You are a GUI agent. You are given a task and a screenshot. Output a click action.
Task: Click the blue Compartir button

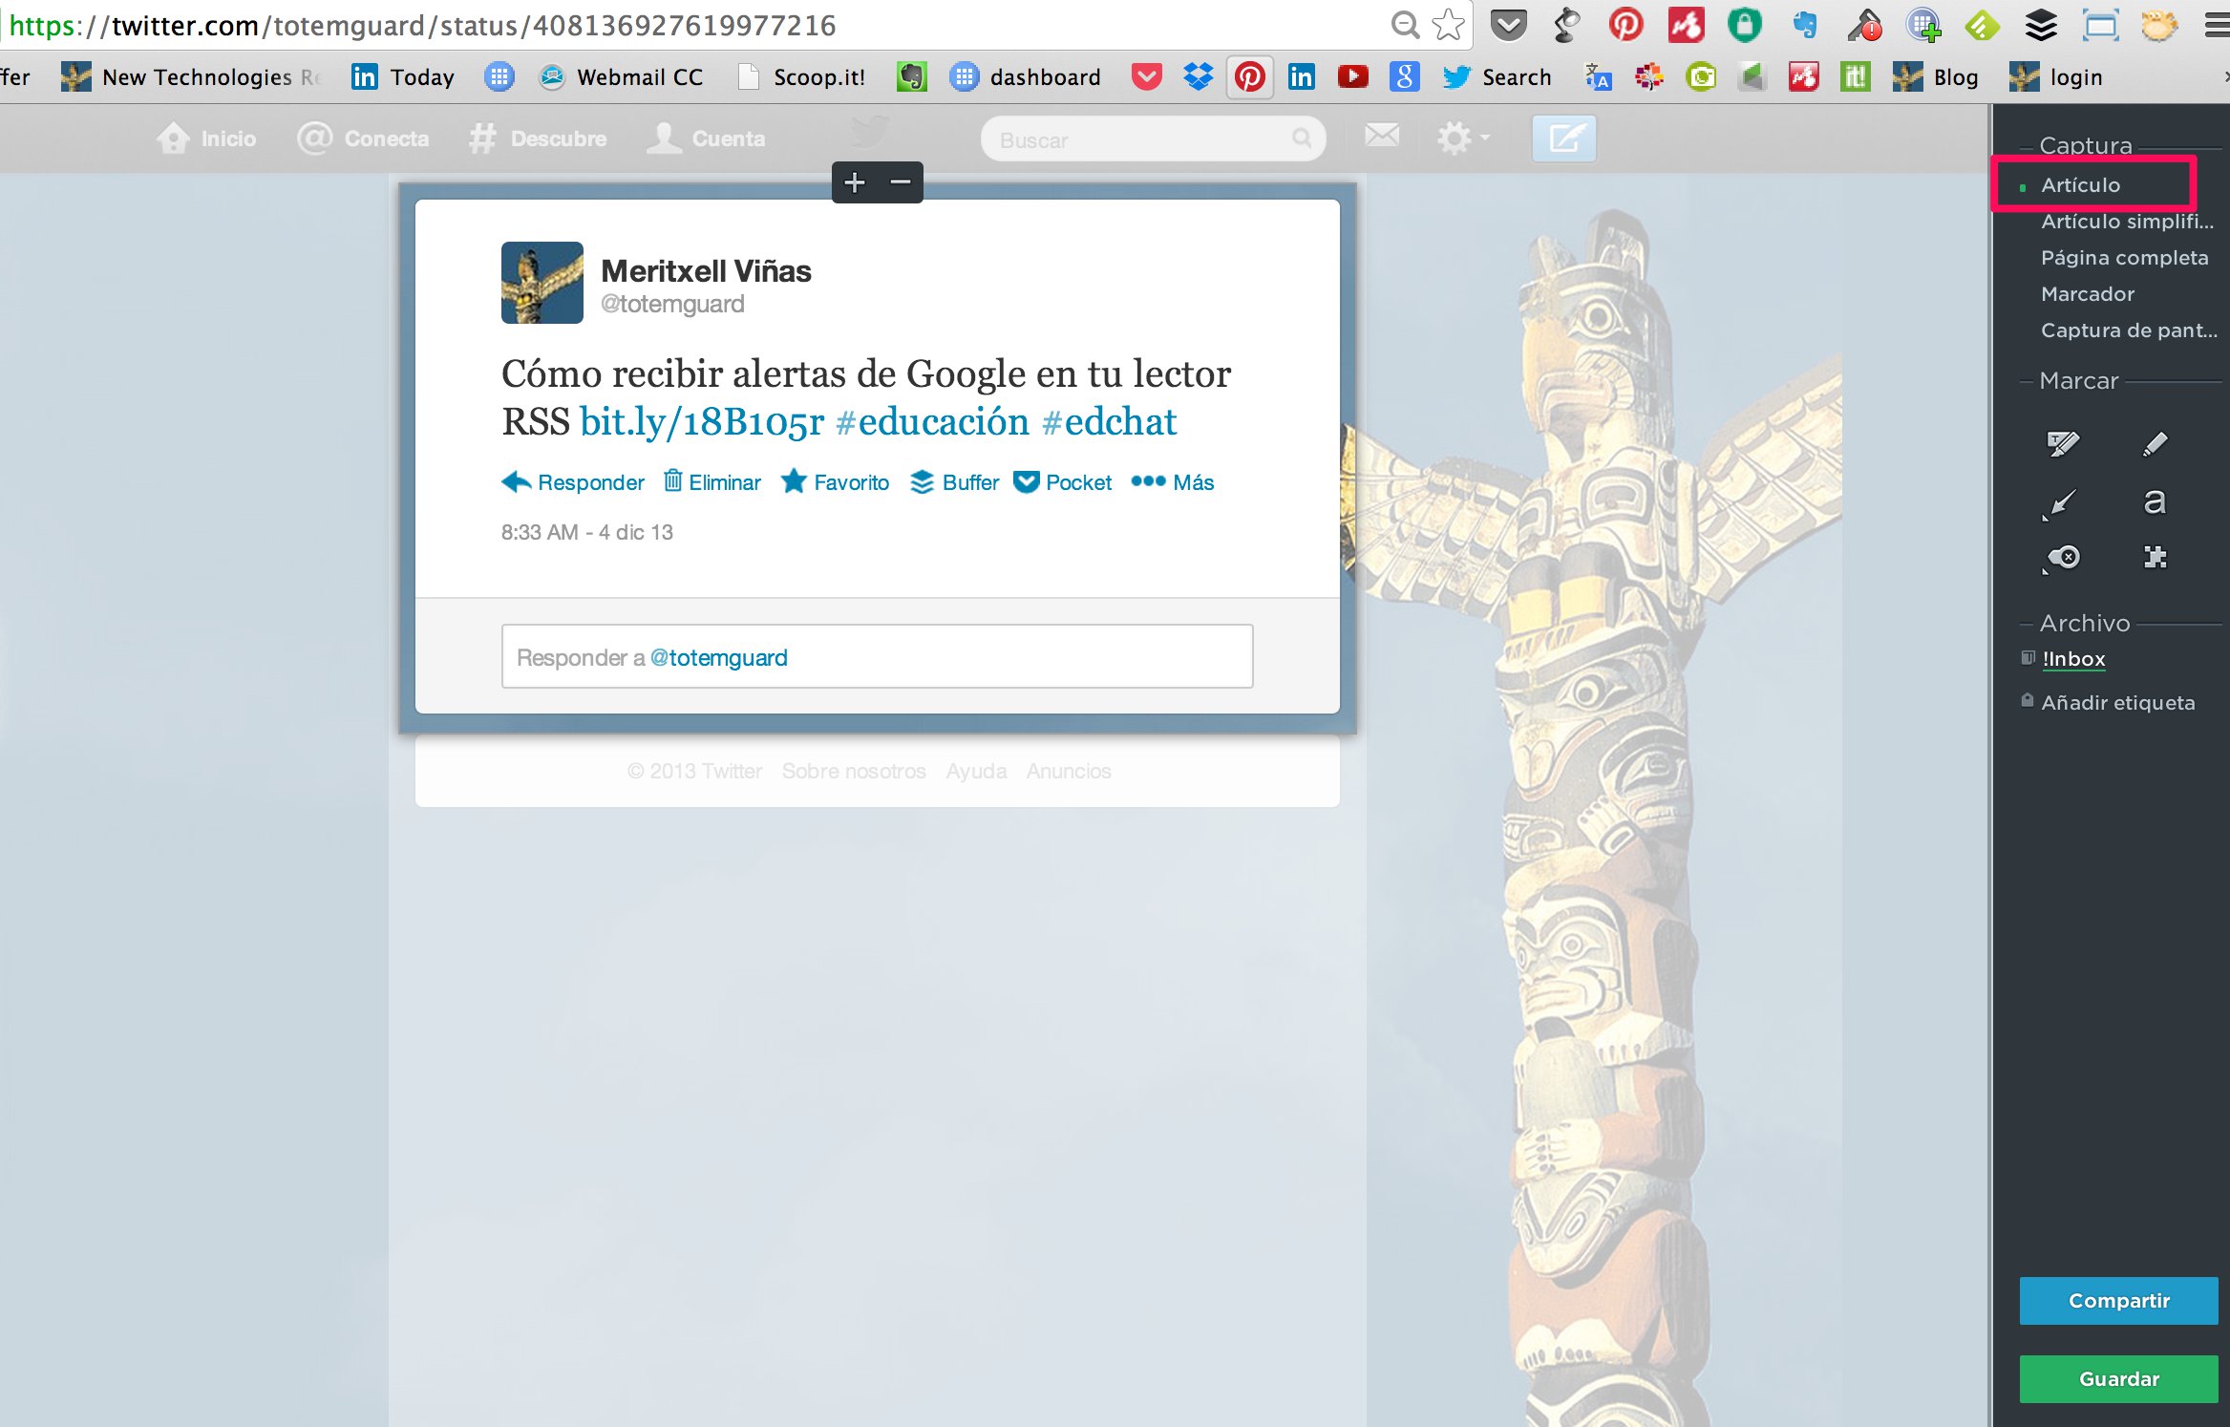pyautogui.click(x=2118, y=1301)
